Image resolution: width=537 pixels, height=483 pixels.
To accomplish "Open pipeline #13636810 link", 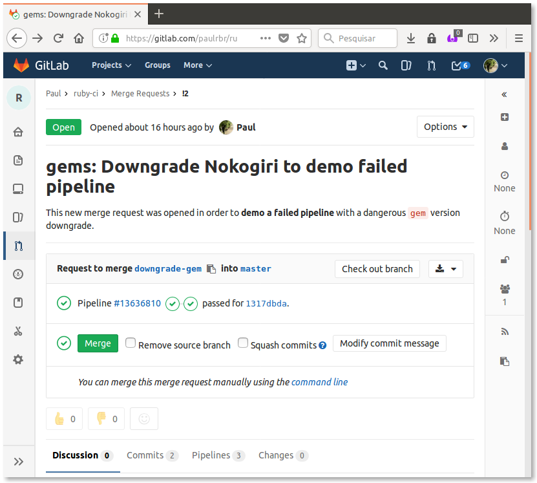I will click(x=137, y=303).
